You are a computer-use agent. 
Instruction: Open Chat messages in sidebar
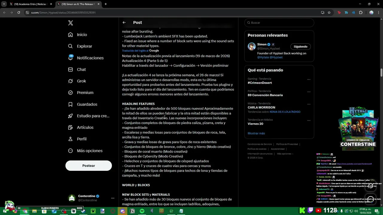77,70
